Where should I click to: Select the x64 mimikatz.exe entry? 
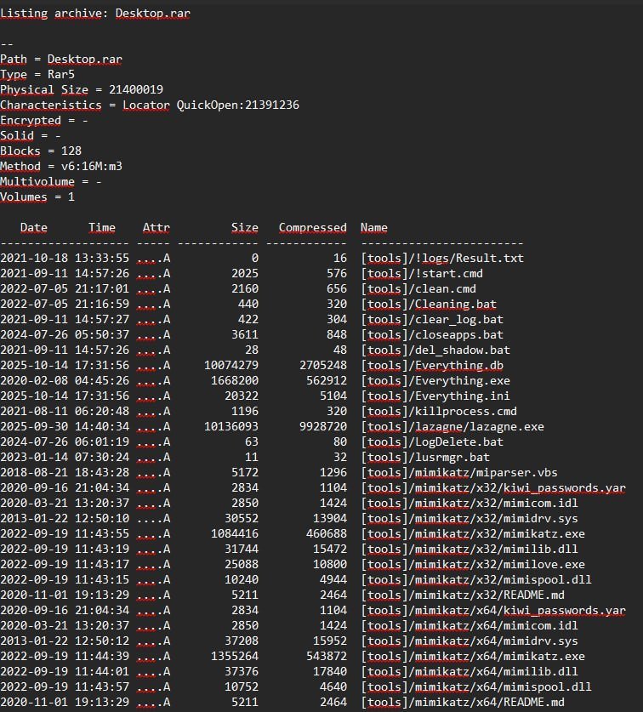click(473, 656)
